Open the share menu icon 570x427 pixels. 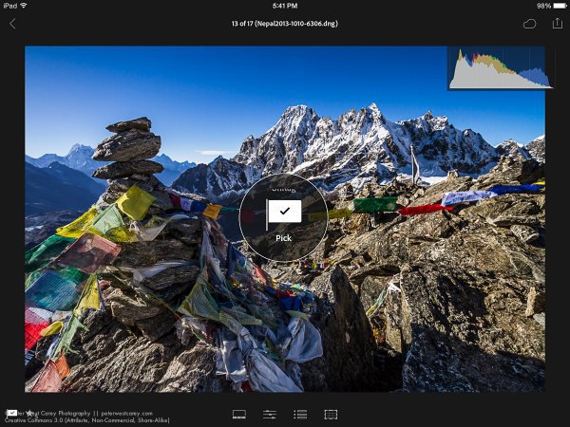click(x=558, y=24)
